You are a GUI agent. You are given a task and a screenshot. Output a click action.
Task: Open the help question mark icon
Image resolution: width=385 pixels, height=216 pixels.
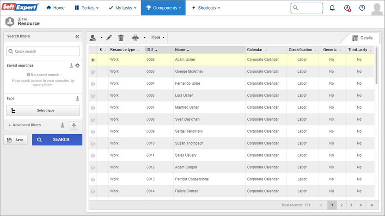[x=362, y=8]
